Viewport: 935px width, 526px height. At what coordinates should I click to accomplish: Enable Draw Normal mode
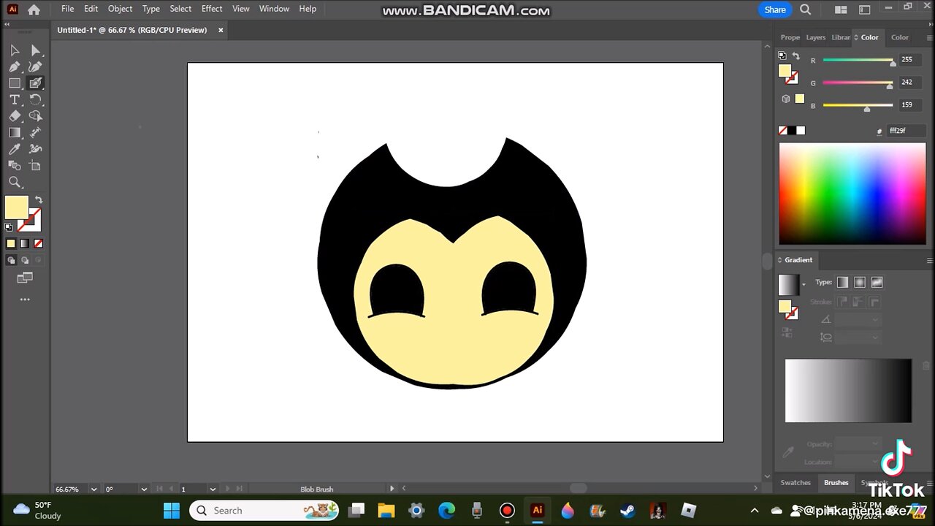click(x=11, y=260)
